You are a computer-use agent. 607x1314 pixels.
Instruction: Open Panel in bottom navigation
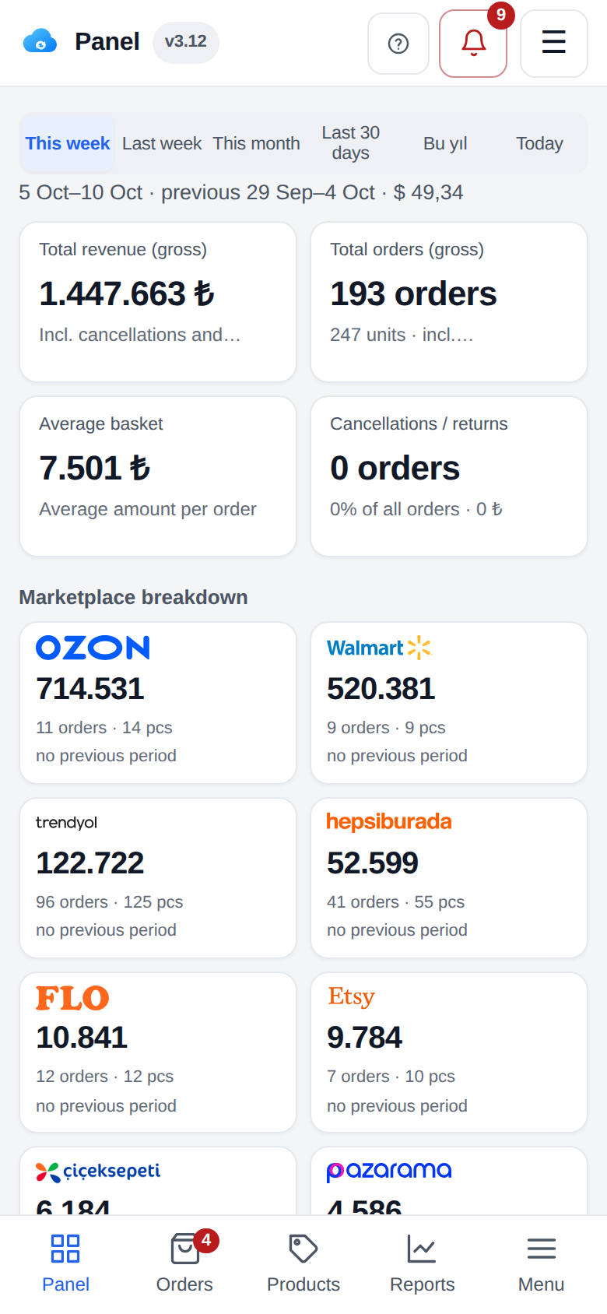tap(65, 1265)
